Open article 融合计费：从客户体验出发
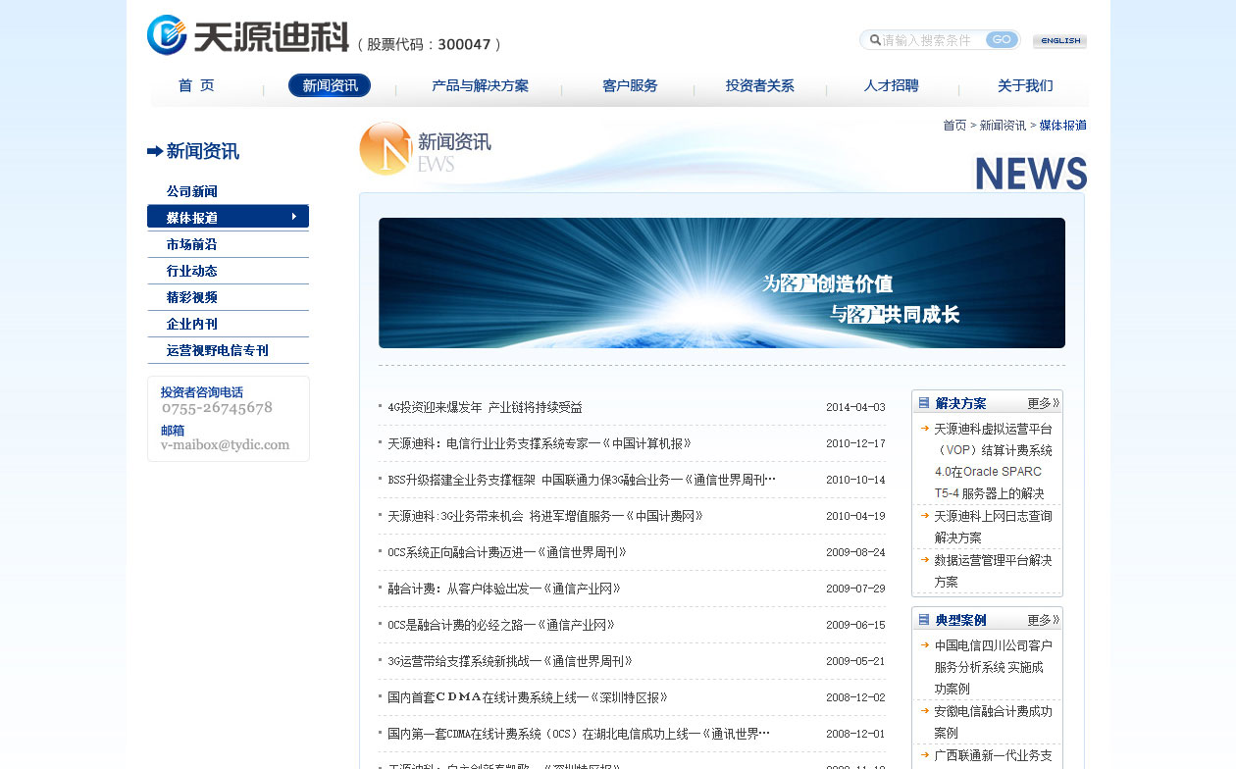 pos(504,589)
